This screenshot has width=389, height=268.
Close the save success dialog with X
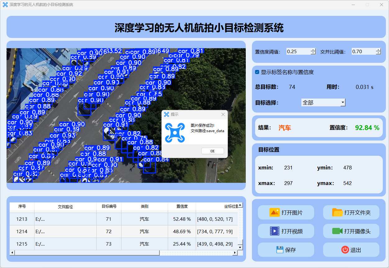click(x=223, y=114)
